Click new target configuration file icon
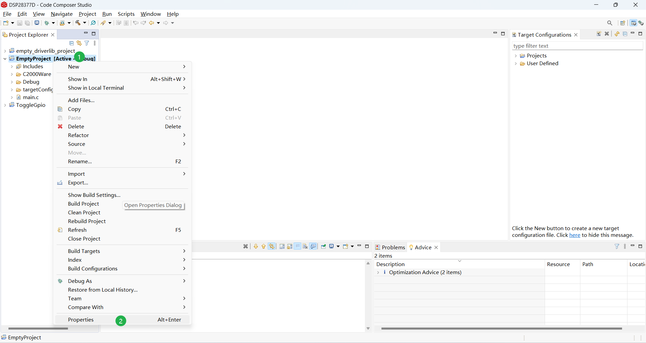The height and width of the screenshot is (343, 646). [599, 34]
